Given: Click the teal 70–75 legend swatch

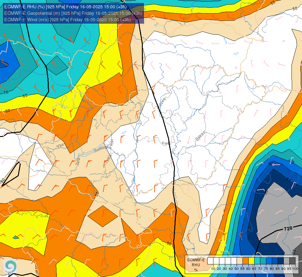Looking at the screenshot, I should pos(263,261).
